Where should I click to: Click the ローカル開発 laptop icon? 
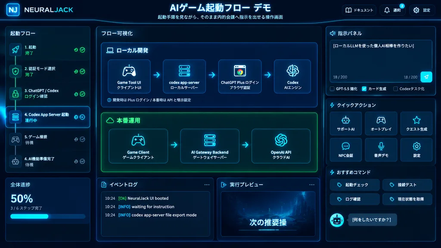110,50
